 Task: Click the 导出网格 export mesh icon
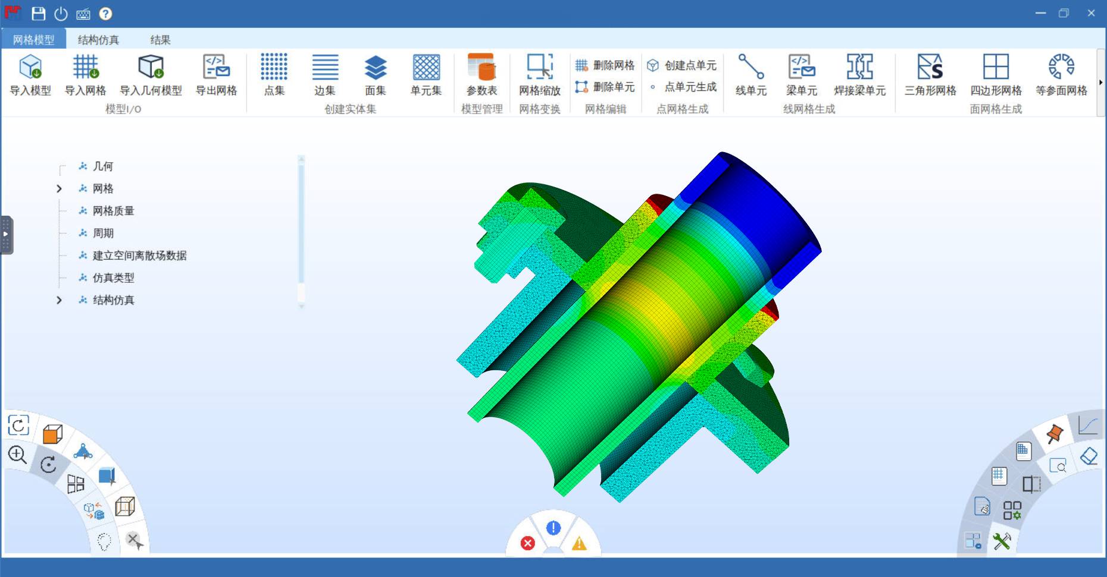[x=216, y=67]
